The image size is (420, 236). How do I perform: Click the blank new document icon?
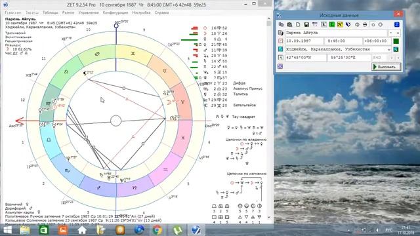(x=298, y=24)
